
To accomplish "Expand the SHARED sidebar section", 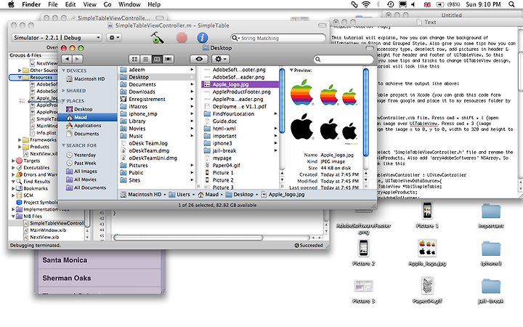I will coord(63,90).
